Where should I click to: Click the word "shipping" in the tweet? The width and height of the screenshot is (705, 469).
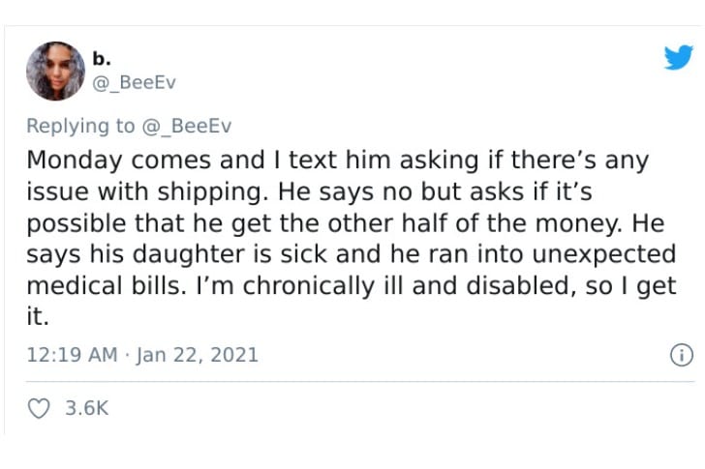(x=210, y=192)
